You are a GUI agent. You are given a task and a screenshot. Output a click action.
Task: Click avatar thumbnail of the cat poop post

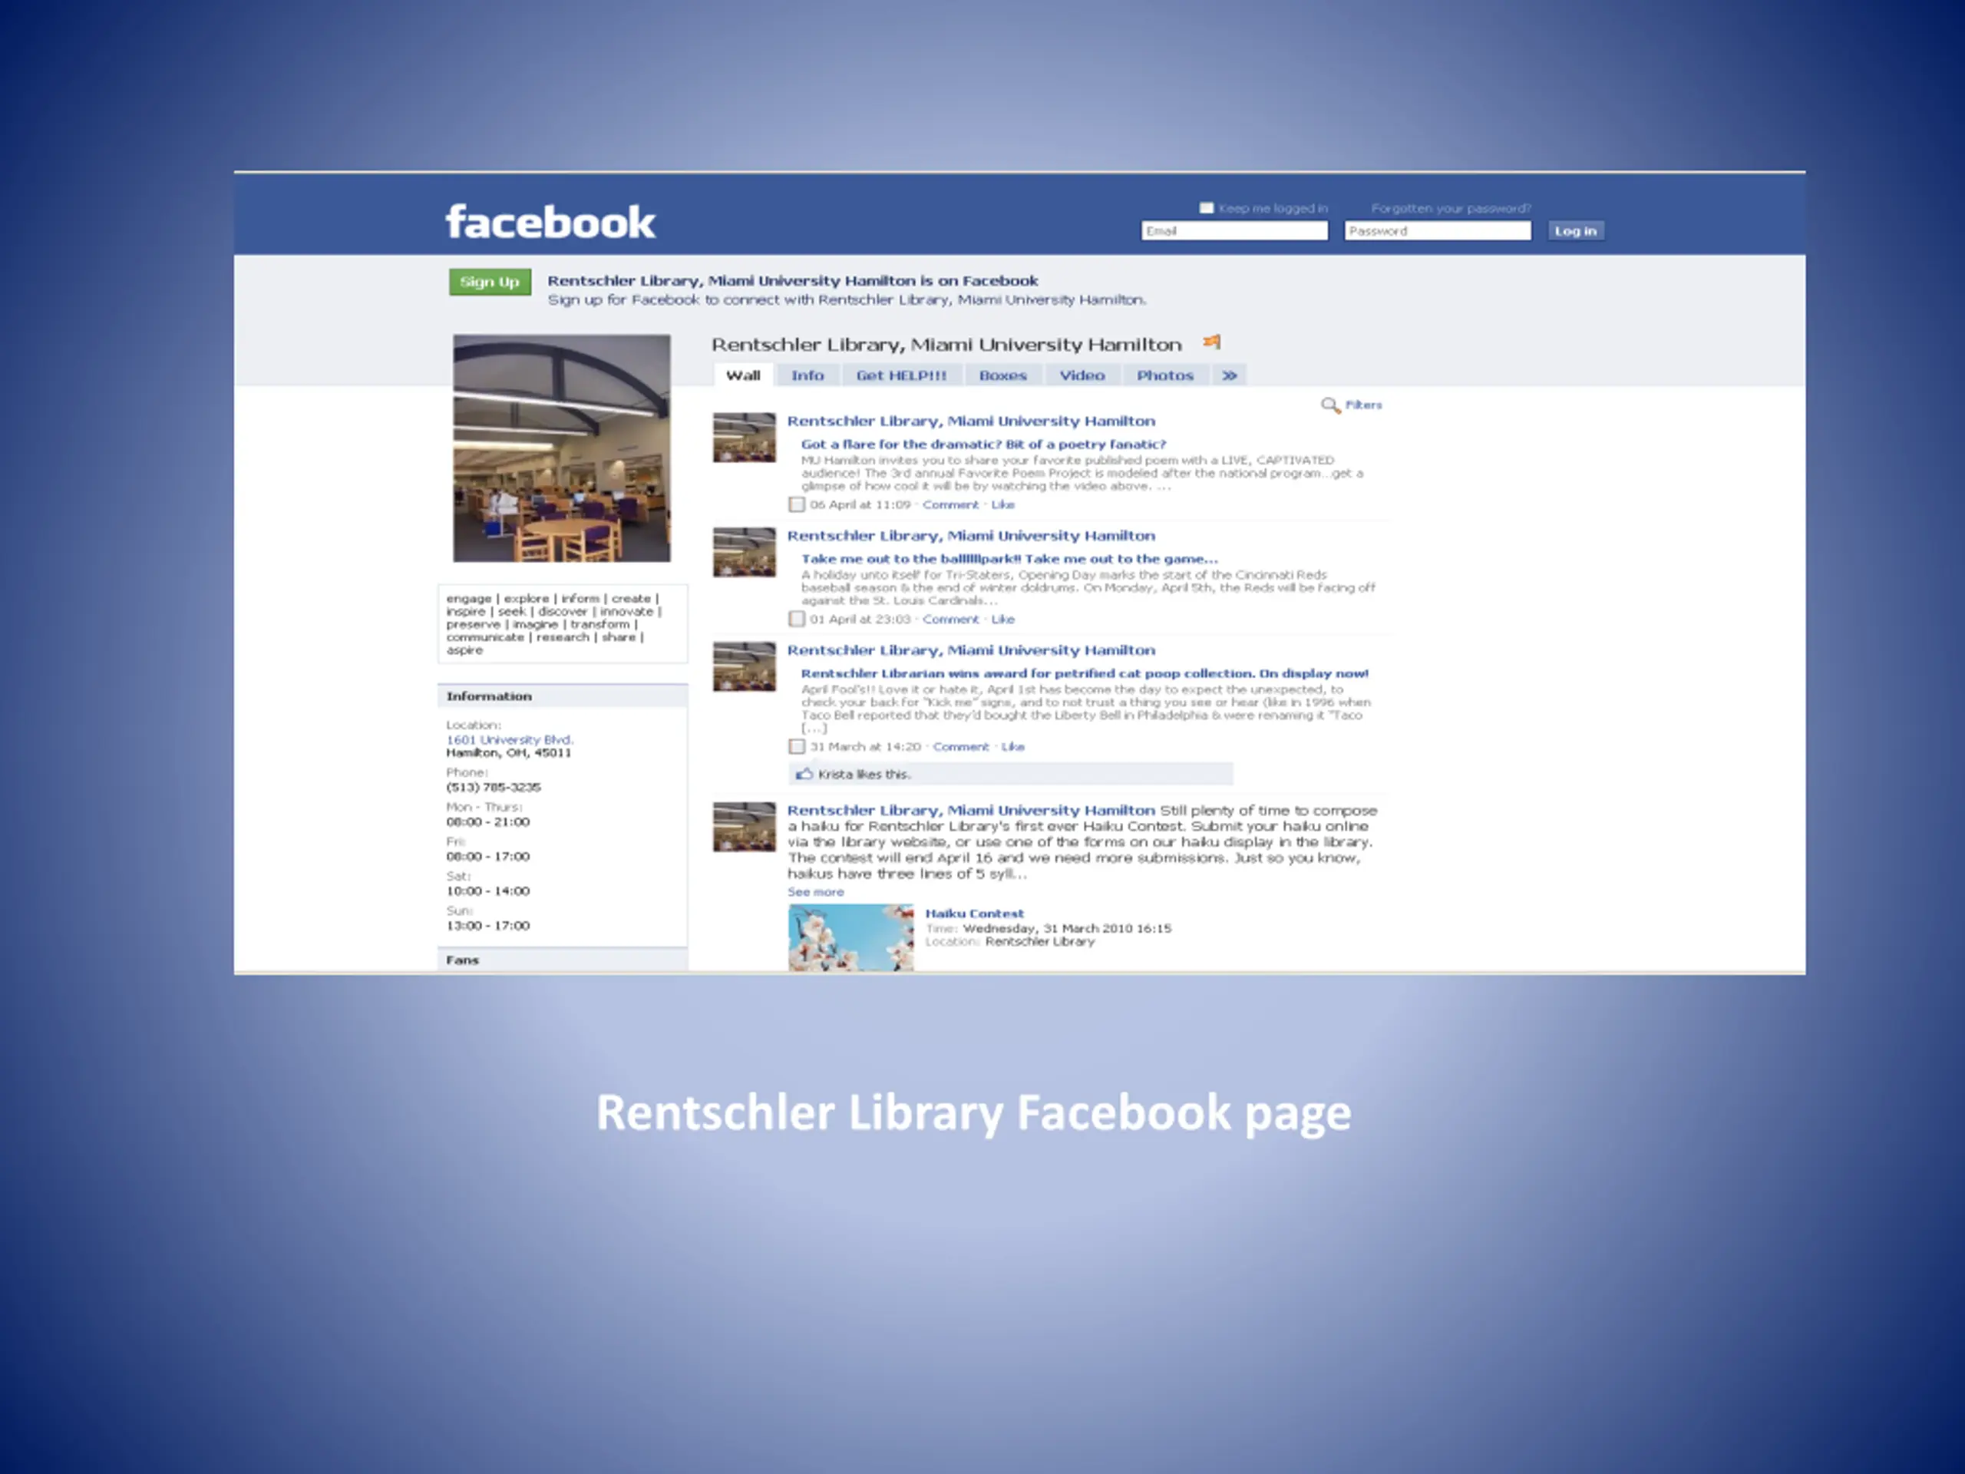[745, 666]
